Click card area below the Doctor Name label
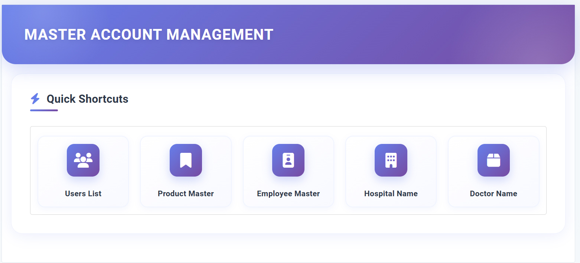This screenshot has height=263, width=580. (493, 203)
